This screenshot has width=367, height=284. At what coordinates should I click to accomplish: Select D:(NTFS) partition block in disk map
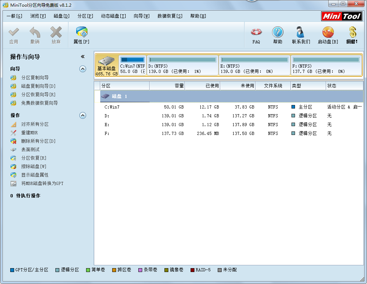(x=182, y=66)
